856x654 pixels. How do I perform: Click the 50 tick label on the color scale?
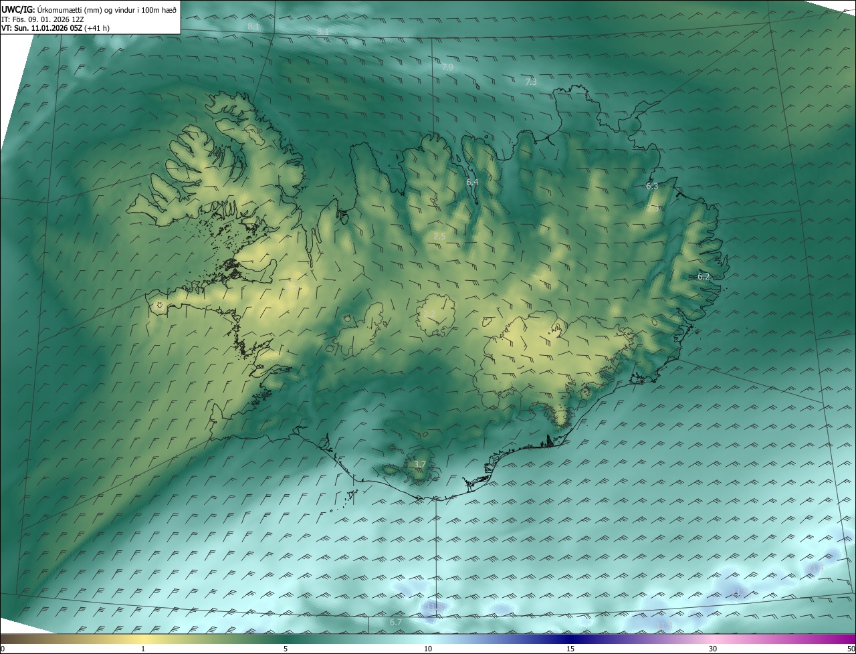click(x=851, y=649)
